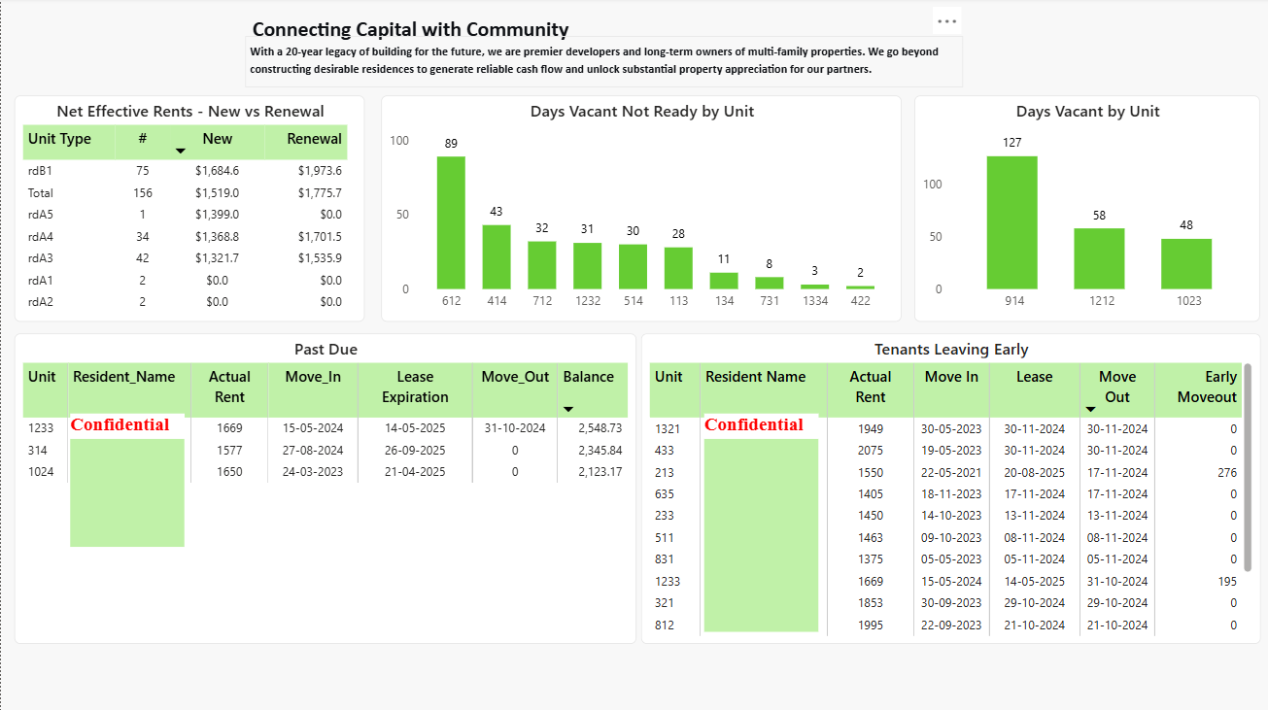Click the Early Moveout value 276 for unit 213
The image size is (1268, 710).
[x=1228, y=472]
